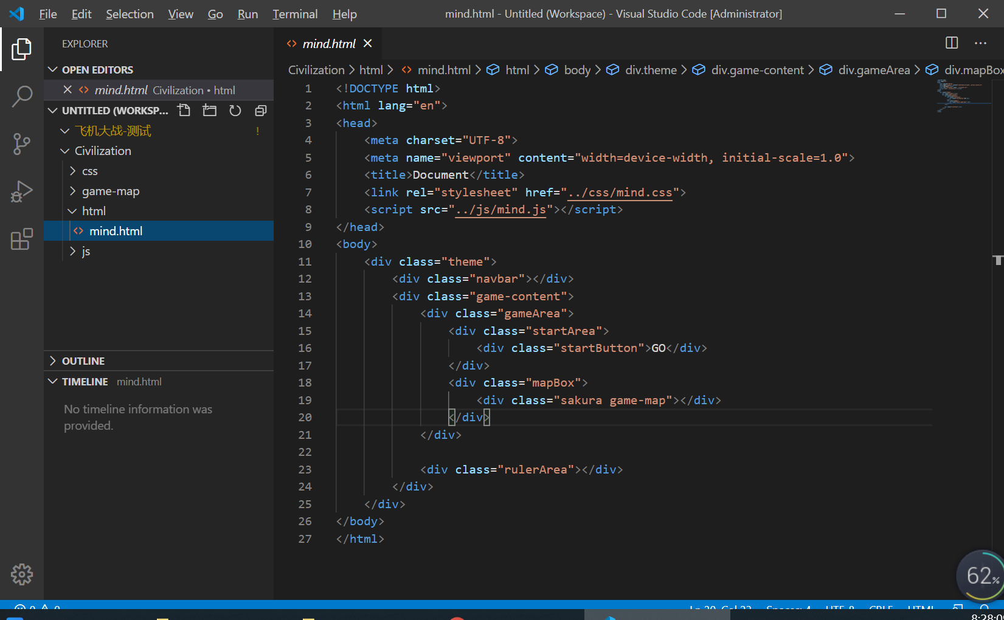Viewport: 1004px width, 620px height.
Task: Expand the Outline section
Action: (159, 360)
